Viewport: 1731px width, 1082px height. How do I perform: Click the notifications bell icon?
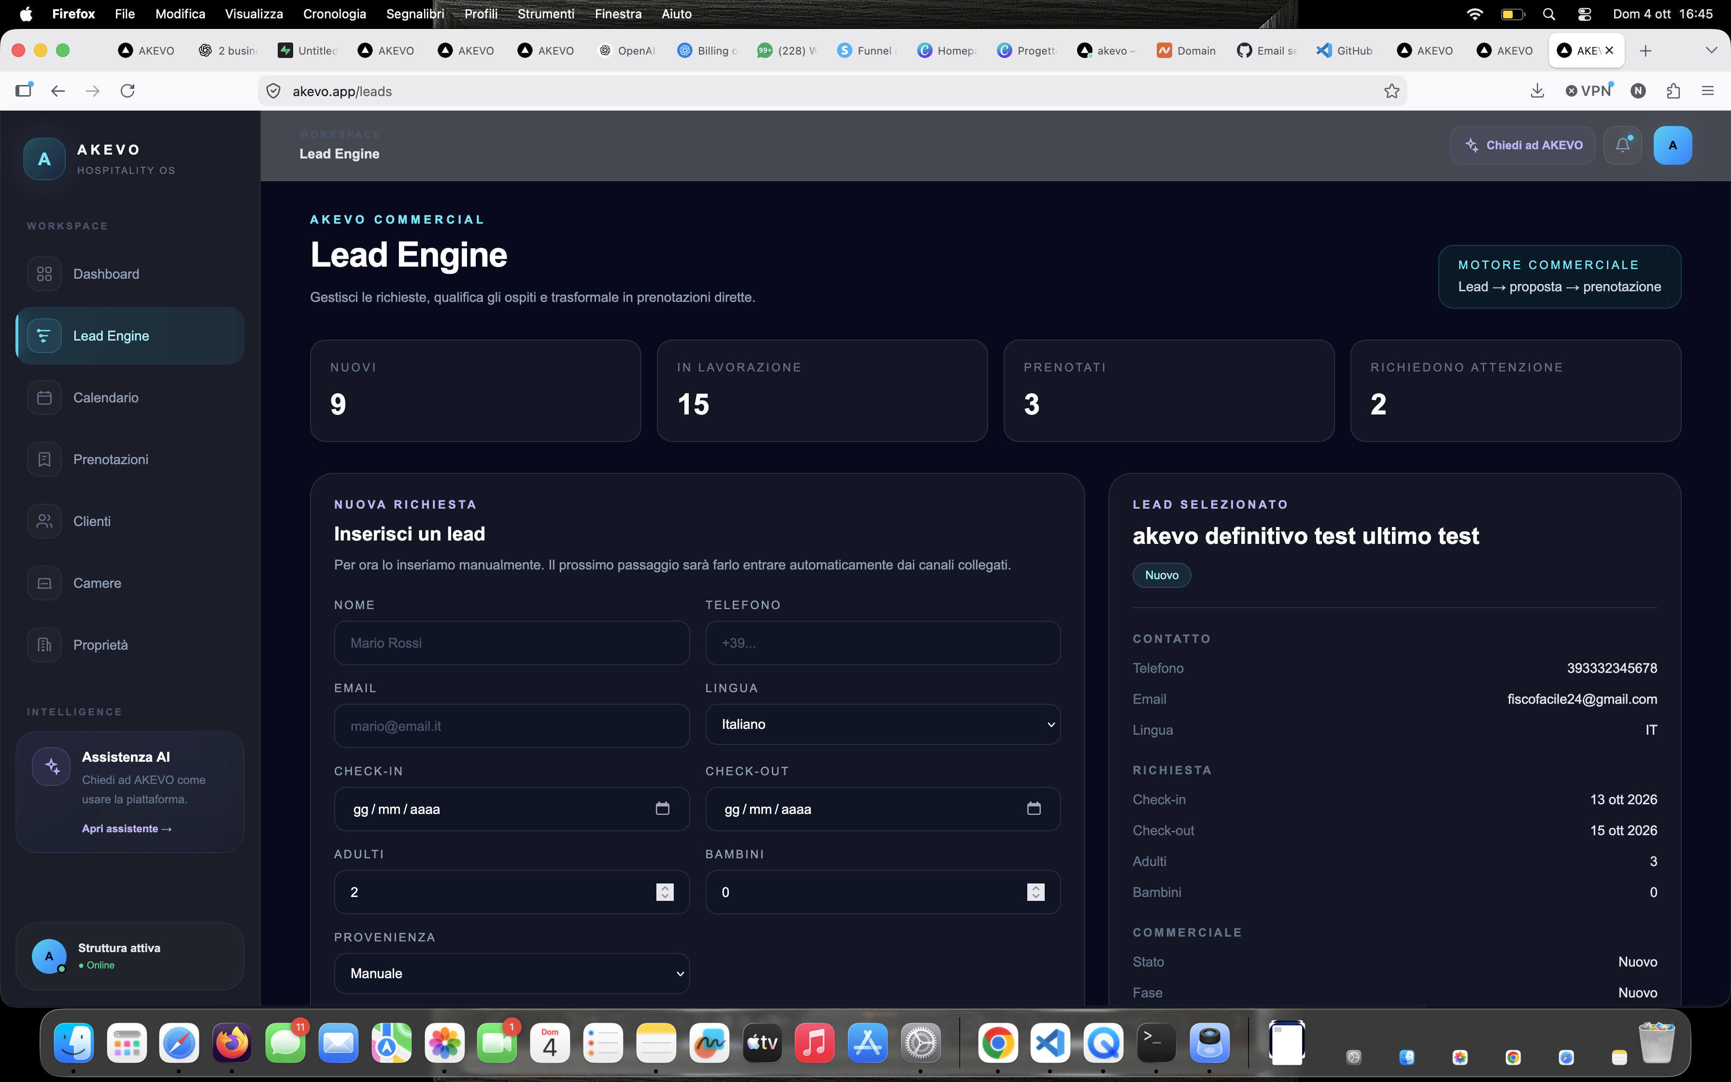(x=1622, y=145)
